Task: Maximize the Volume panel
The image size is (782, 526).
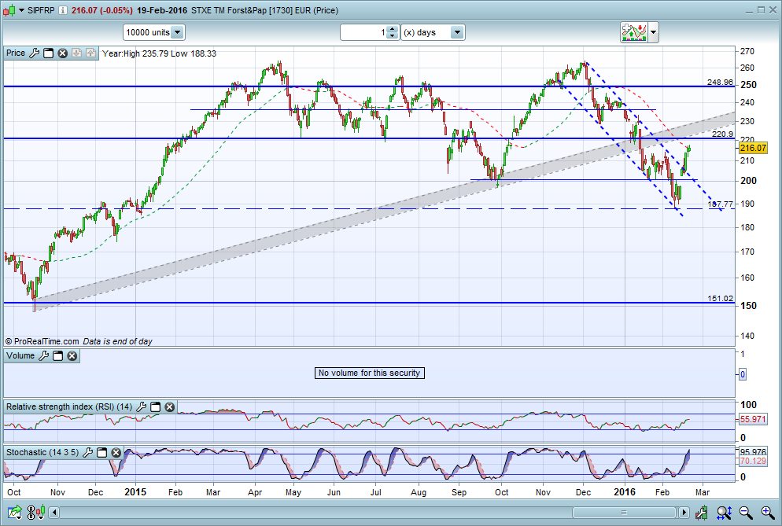Action: click(x=57, y=356)
